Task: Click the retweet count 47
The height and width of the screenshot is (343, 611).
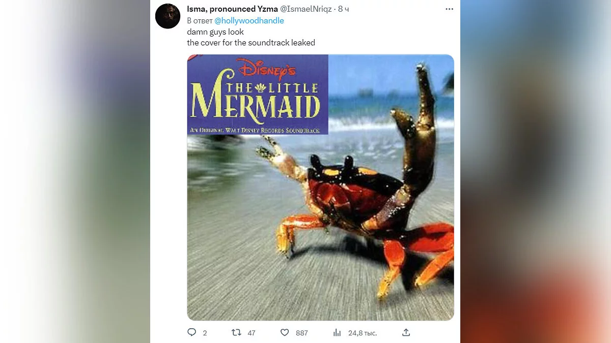Action: click(x=251, y=333)
